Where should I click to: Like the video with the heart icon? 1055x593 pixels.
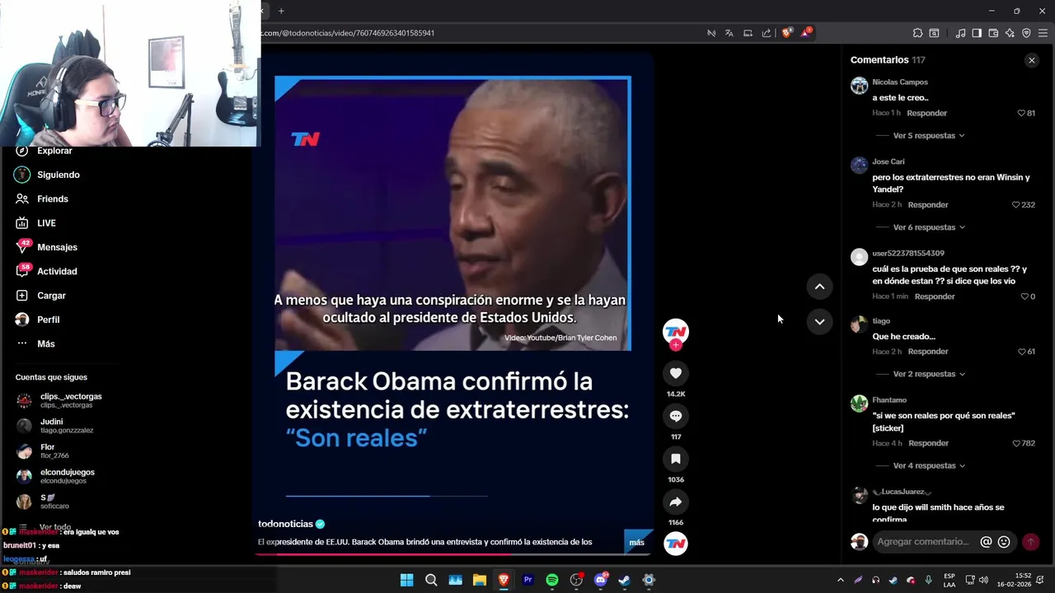click(676, 373)
